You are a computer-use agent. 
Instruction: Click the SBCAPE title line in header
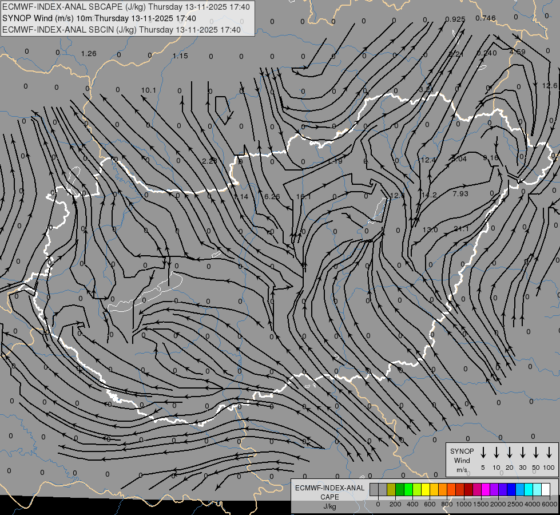126,7
